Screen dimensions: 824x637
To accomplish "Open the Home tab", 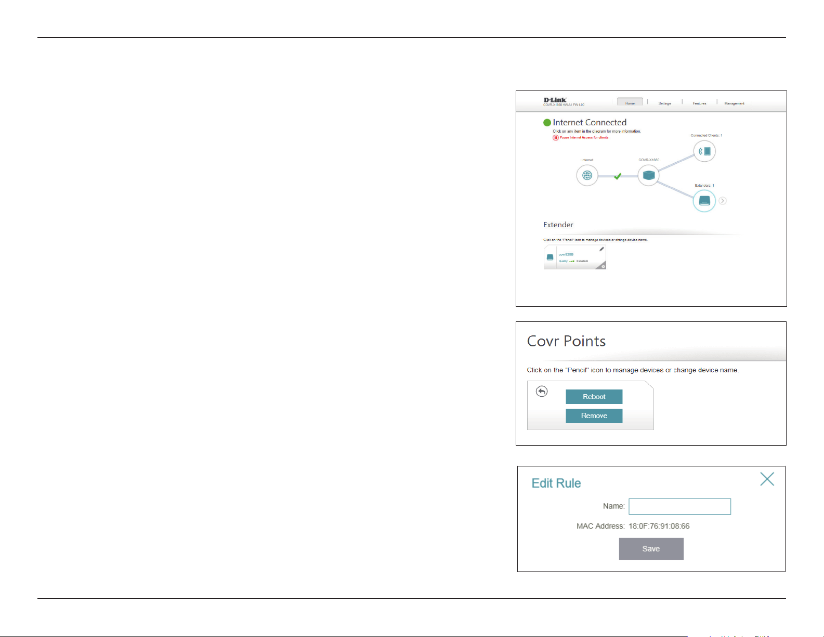I will (x=630, y=102).
